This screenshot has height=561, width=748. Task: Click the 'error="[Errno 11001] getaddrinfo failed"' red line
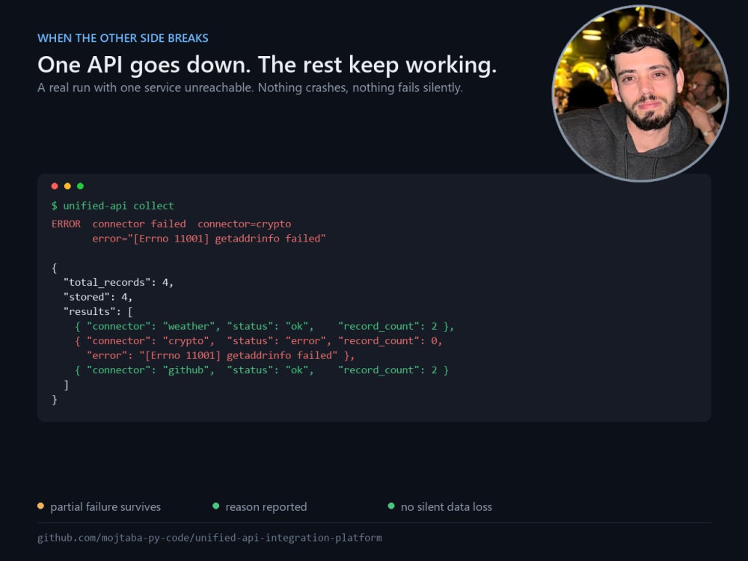(209, 239)
